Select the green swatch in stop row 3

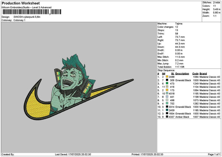coord(167,83)
